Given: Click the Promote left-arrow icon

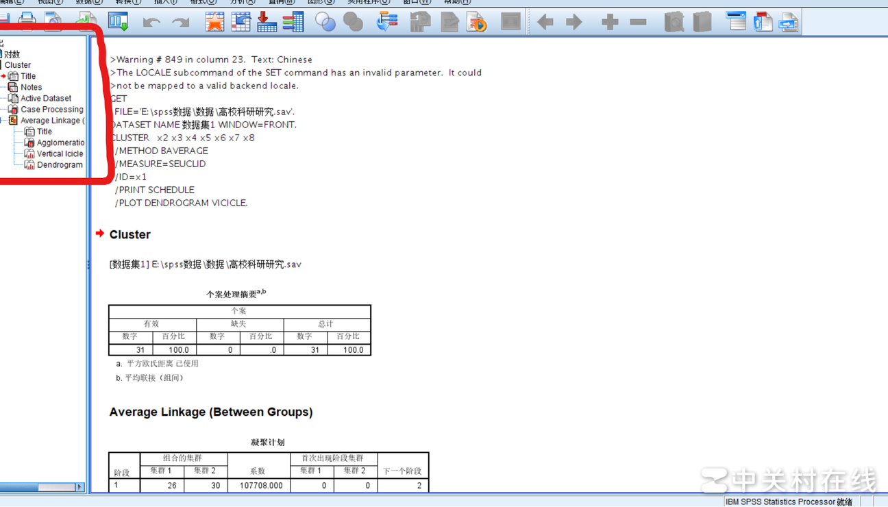Looking at the screenshot, I should tap(545, 23).
